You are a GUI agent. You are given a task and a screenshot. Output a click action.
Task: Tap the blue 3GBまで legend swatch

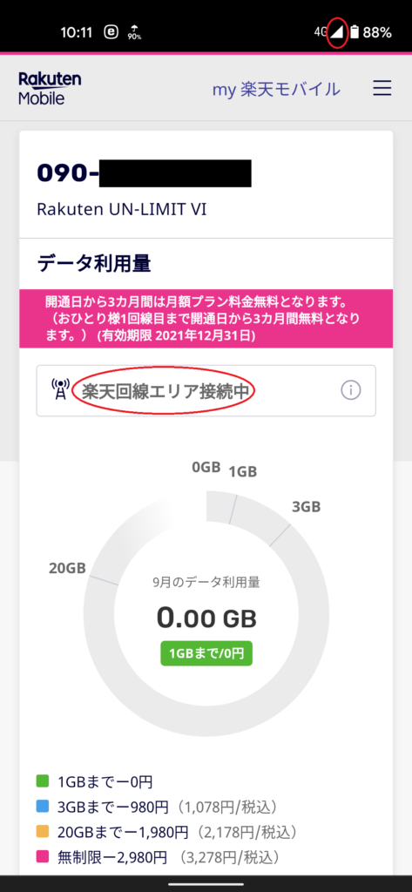(42, 807)
